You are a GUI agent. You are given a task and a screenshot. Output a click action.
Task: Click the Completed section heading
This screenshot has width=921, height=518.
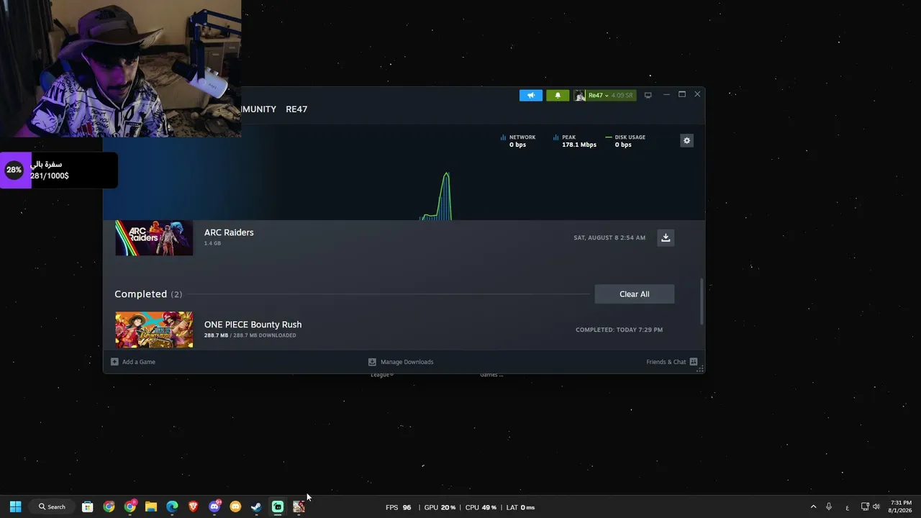[148, 294]
